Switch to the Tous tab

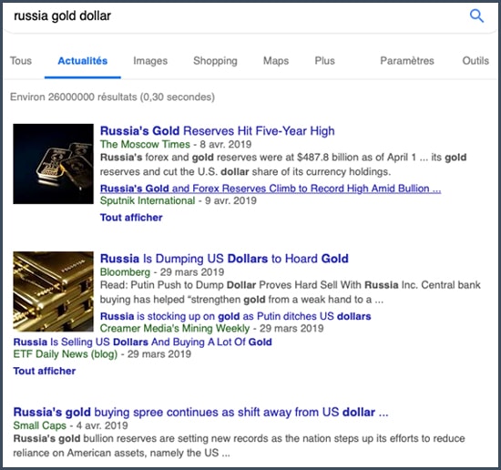pos(21,61)
